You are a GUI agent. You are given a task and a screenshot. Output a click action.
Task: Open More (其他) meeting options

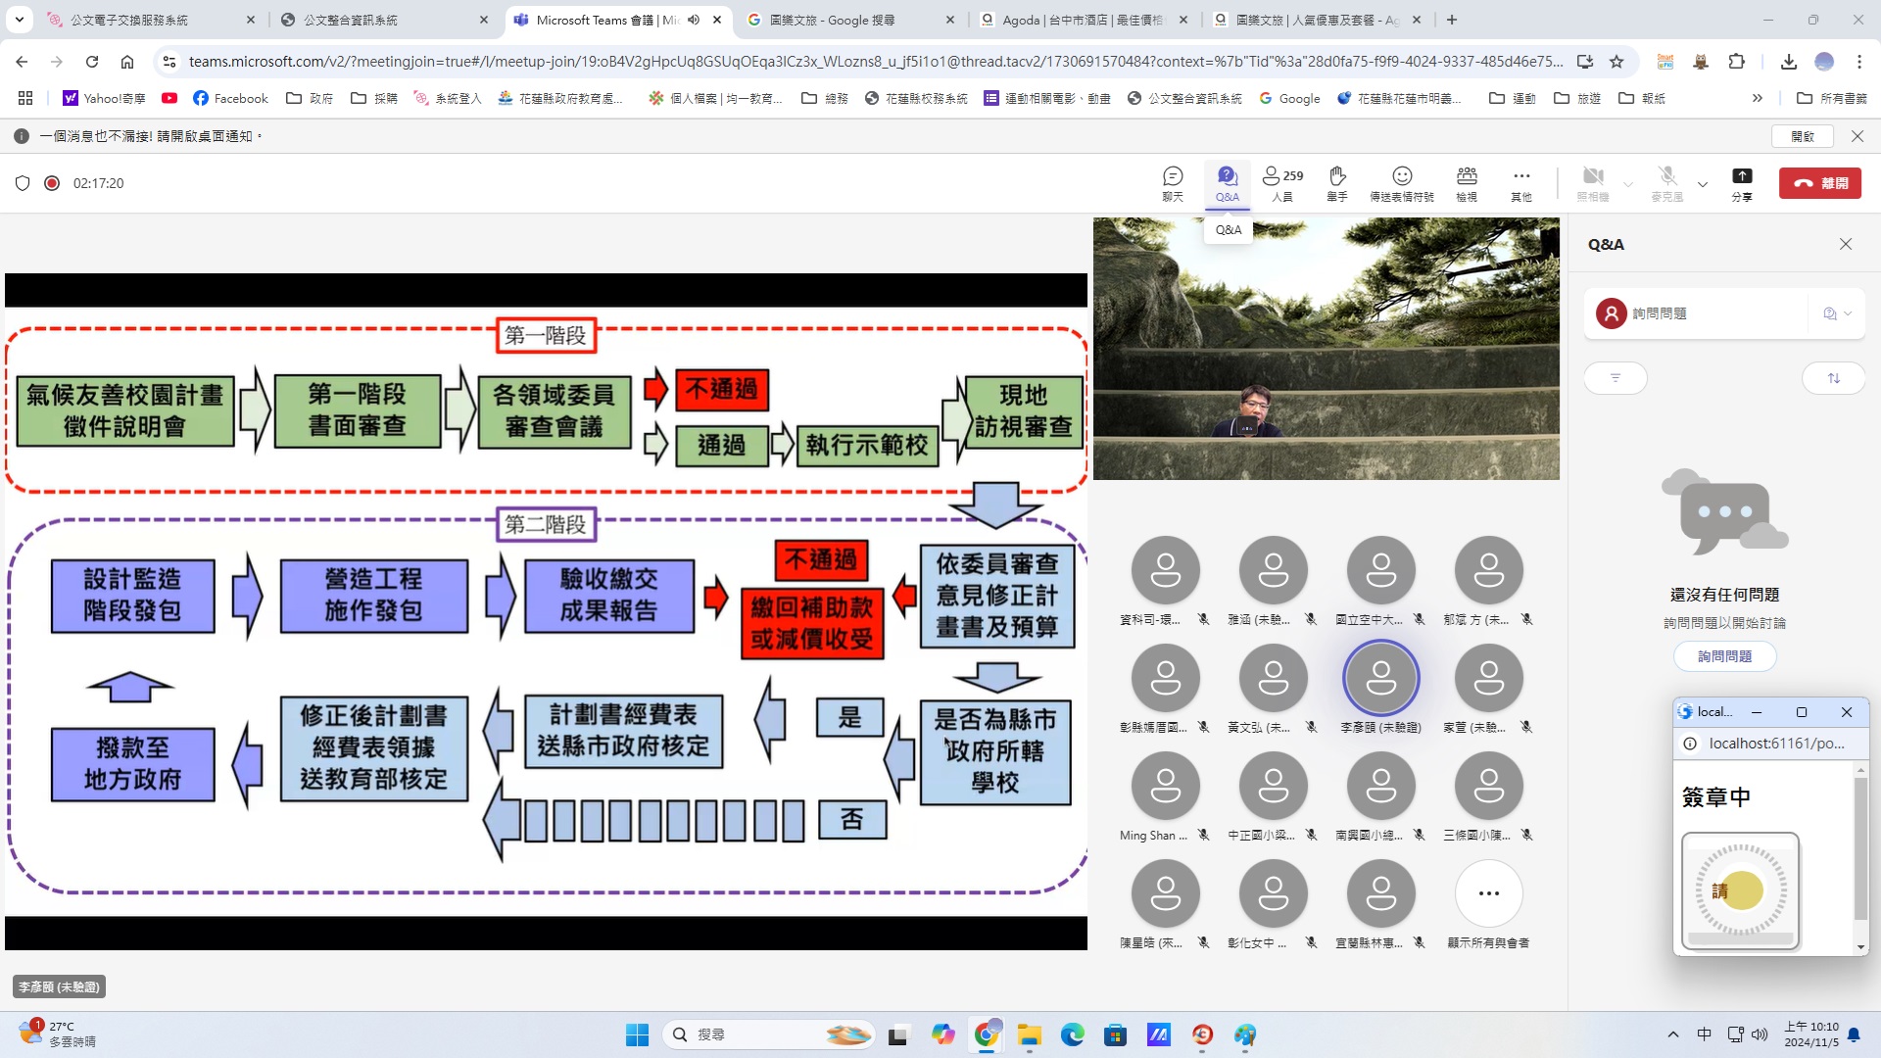click(1520, 182)
